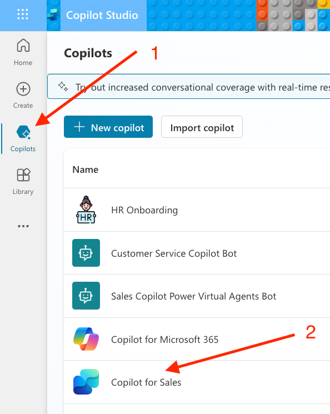
Task: Open Copilot for Microsoft 365
Action: [x=165, y=340]
